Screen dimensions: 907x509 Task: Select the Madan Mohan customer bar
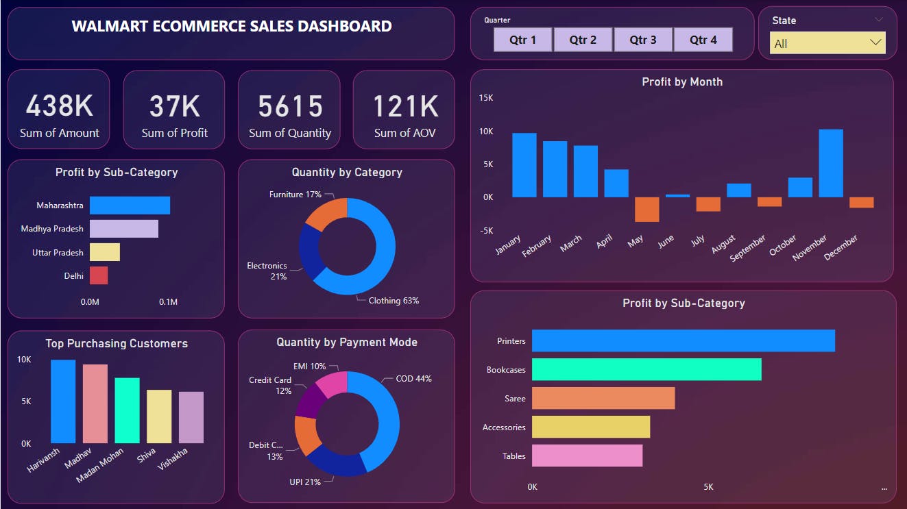tap(127, 410)
